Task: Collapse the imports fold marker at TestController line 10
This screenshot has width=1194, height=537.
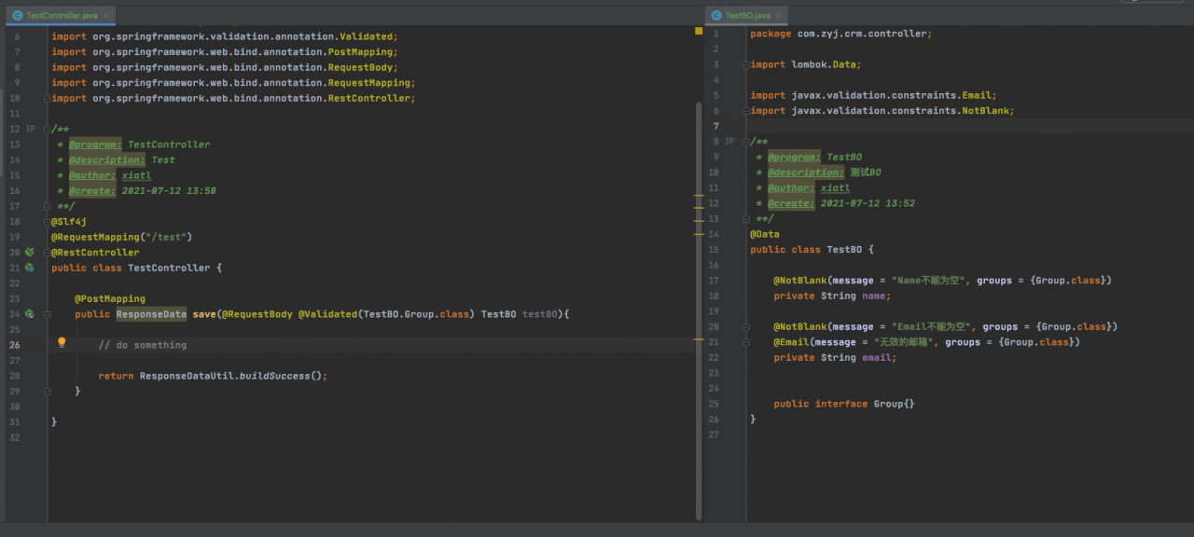Action: (47, 98)
